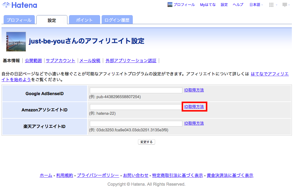
Task: Open 外部アプリケーション認証 link
Action: click(x=131, y=61)
